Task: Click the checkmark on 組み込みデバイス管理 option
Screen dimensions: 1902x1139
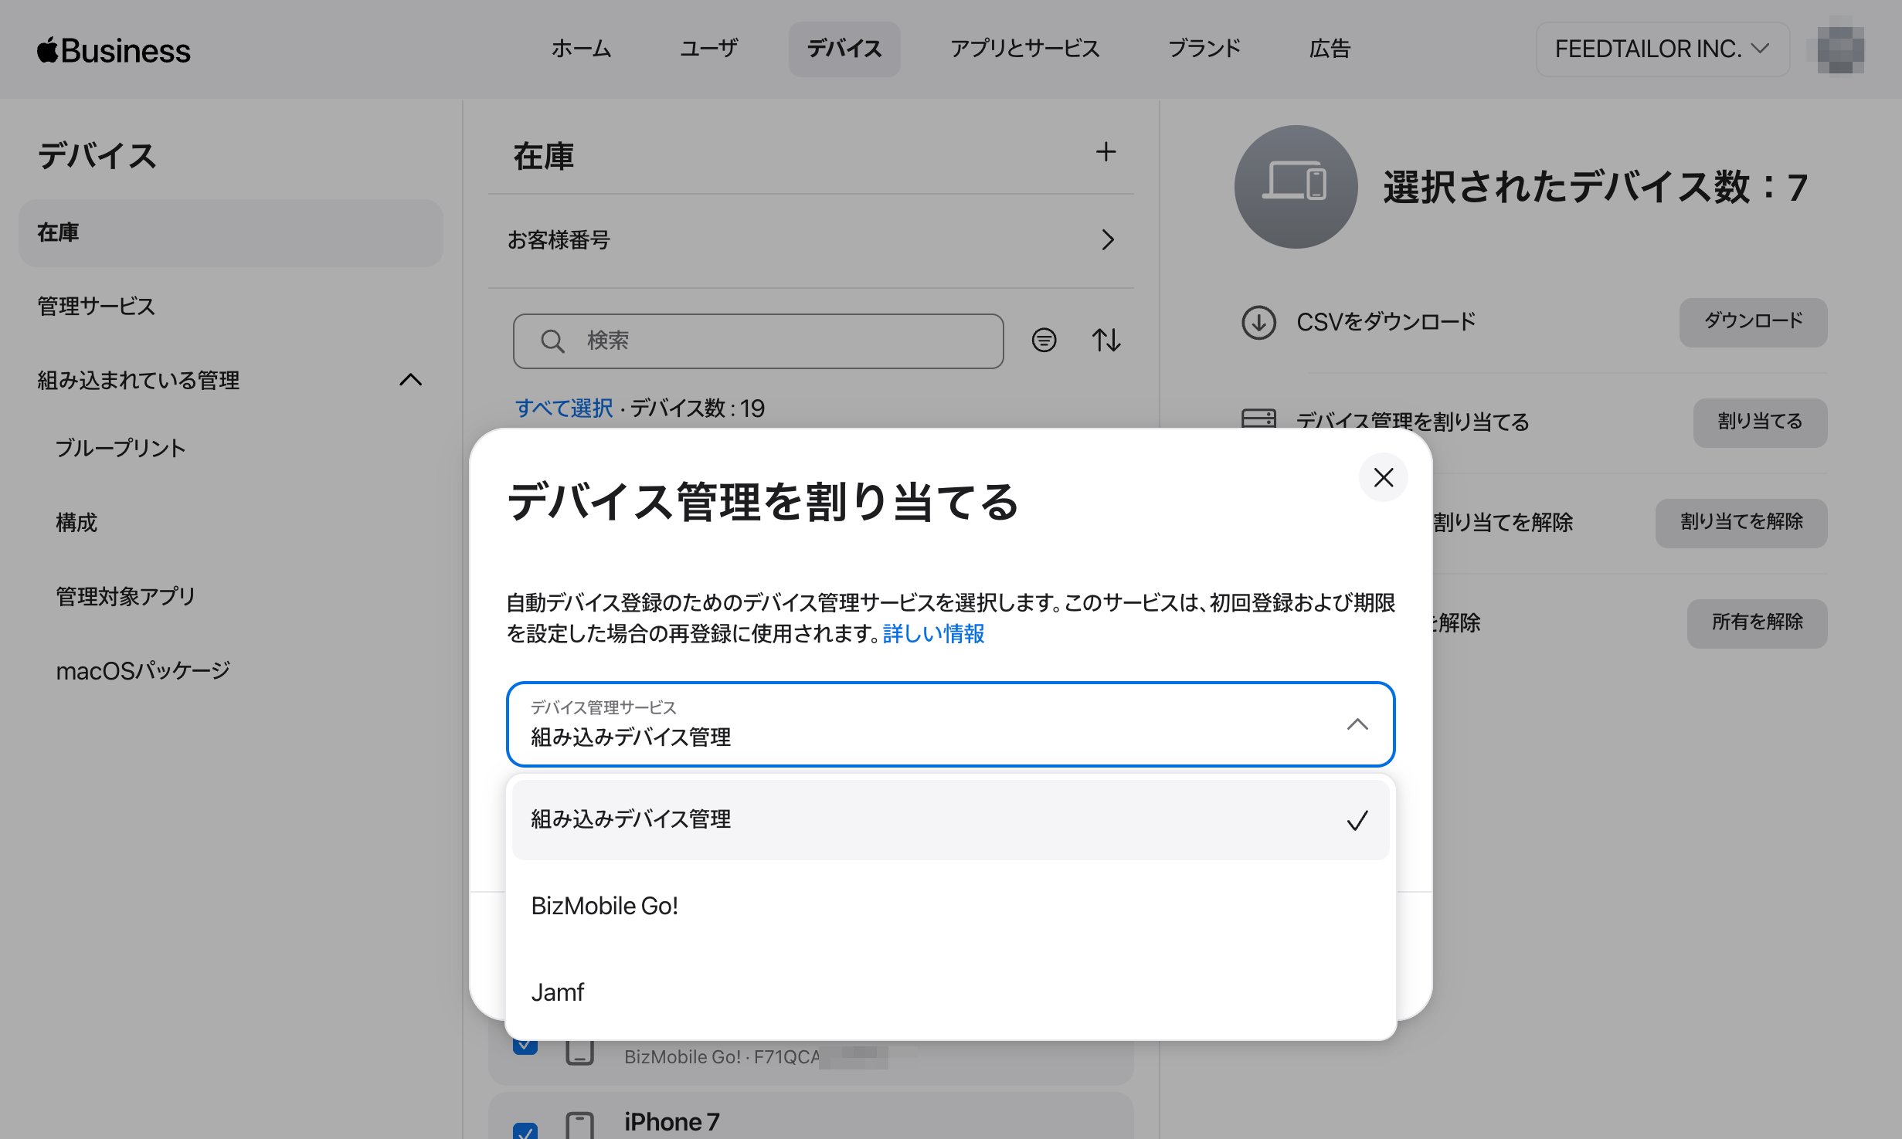Action: [x=1357, y=820]
